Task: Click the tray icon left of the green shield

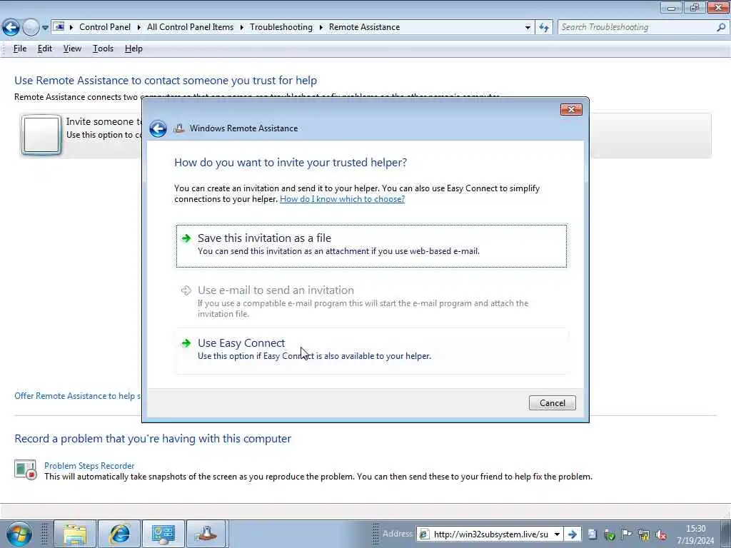Action: (592, 534)
